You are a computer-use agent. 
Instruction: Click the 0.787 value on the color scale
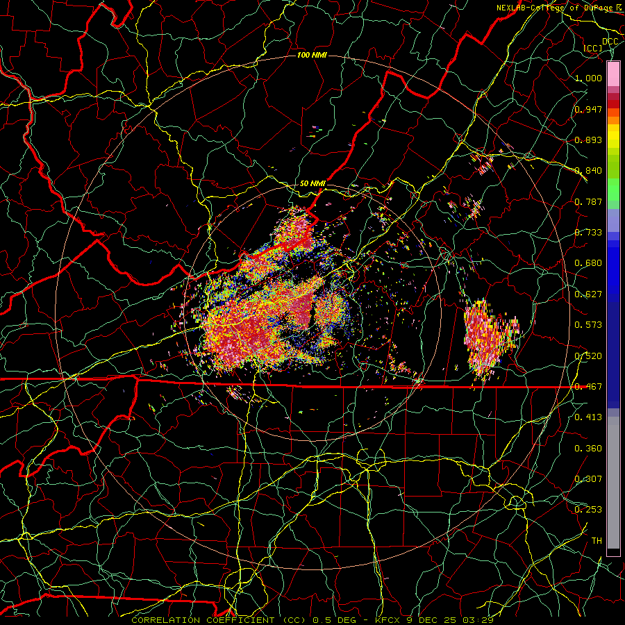click(x=588, y=201)
